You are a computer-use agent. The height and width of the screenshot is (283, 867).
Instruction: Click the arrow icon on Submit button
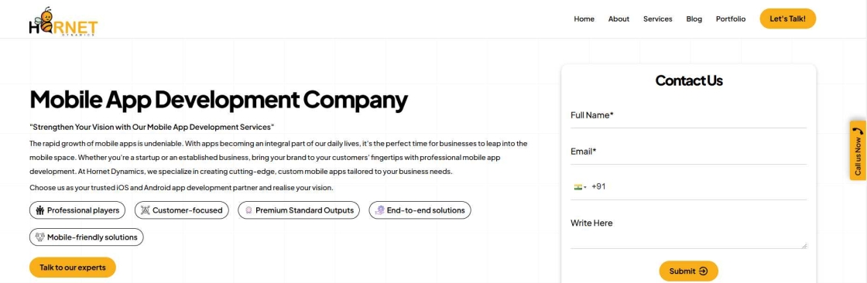(x=704, y=271)
